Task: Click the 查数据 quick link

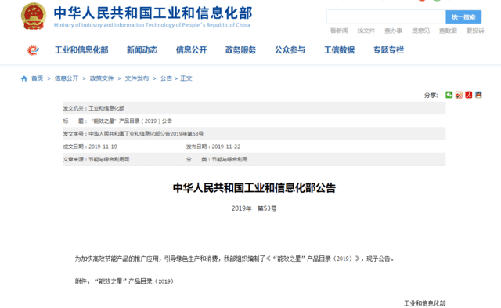Action: pos(448,31)
